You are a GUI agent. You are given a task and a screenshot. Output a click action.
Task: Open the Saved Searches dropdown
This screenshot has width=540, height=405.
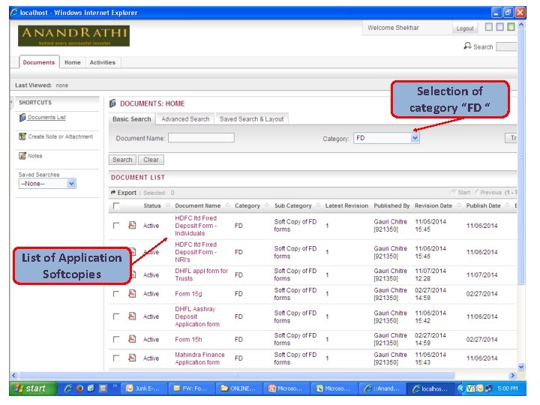click(x=47, y=184)
